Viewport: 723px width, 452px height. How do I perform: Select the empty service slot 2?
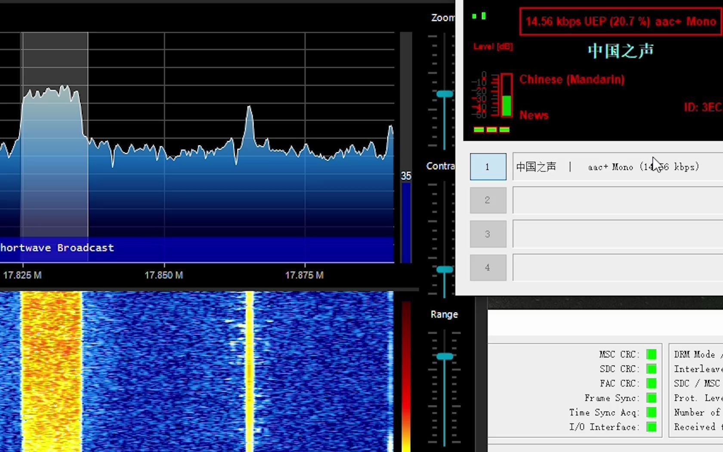488,200
